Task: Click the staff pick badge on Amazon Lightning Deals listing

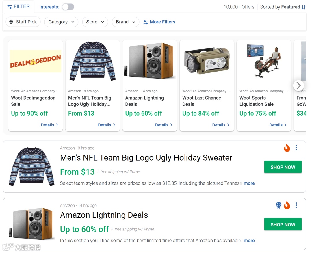Action: (278, 205)
